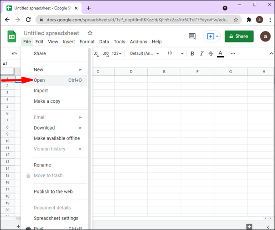Increase decimal places button
The image size is (275, 230).
tap(106, 53)
